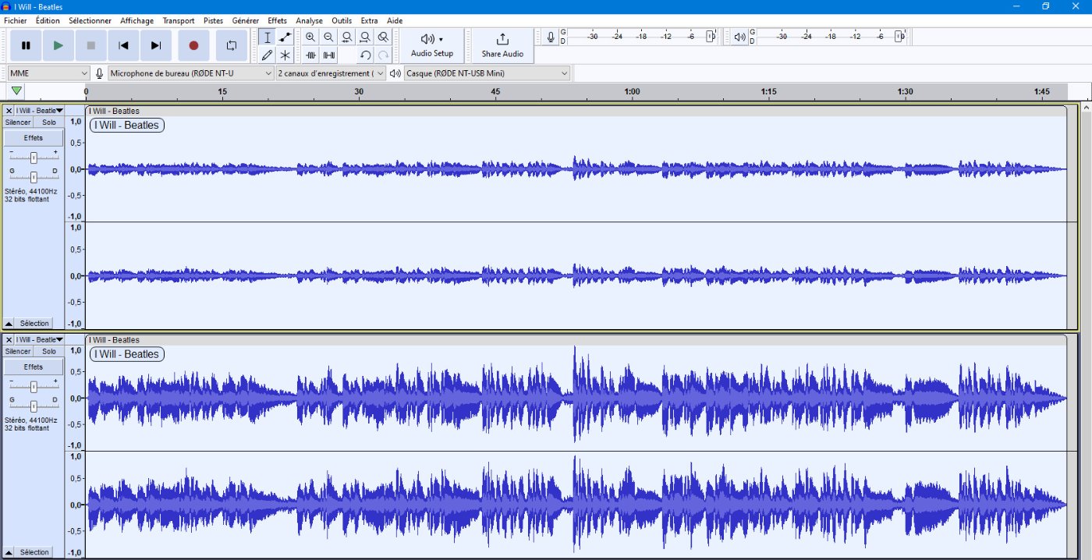Image resolution: width=1092 pixels, height=560 pixels.
Task: Pause playback with the Pause button
Action: click(x=26, y=45)
